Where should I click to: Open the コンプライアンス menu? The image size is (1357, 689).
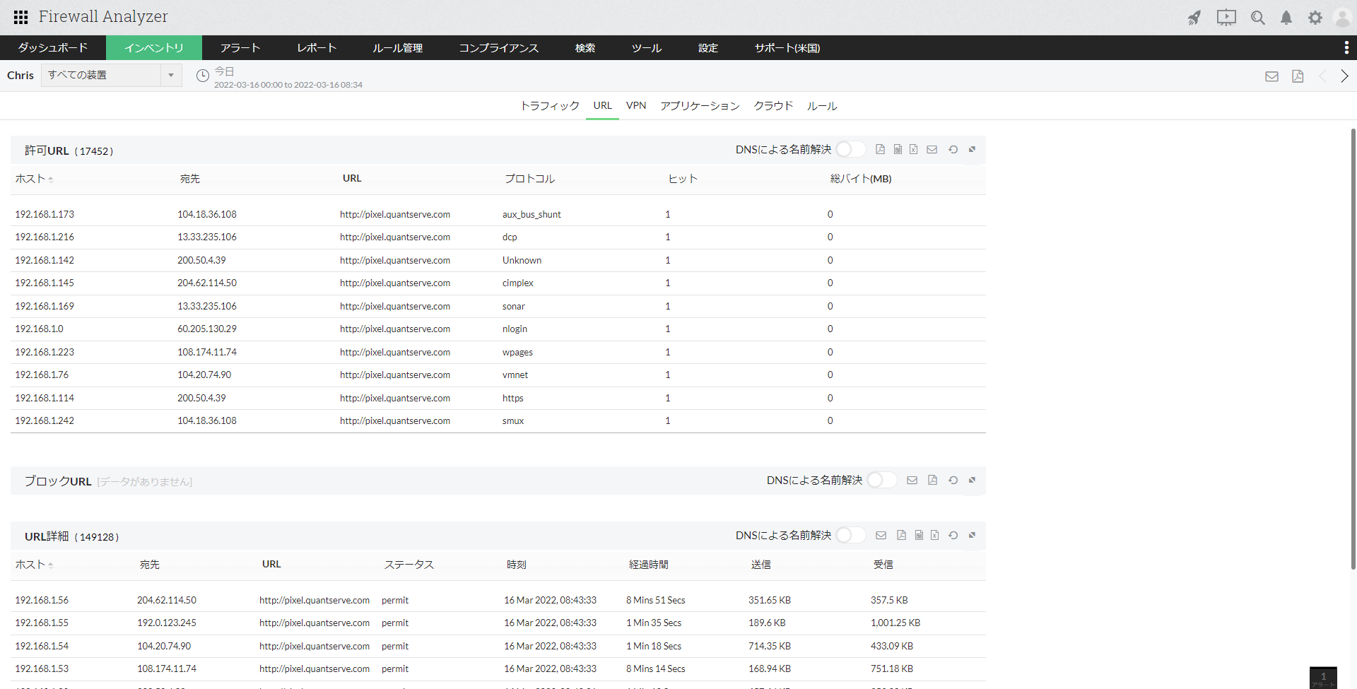point(498,48)
